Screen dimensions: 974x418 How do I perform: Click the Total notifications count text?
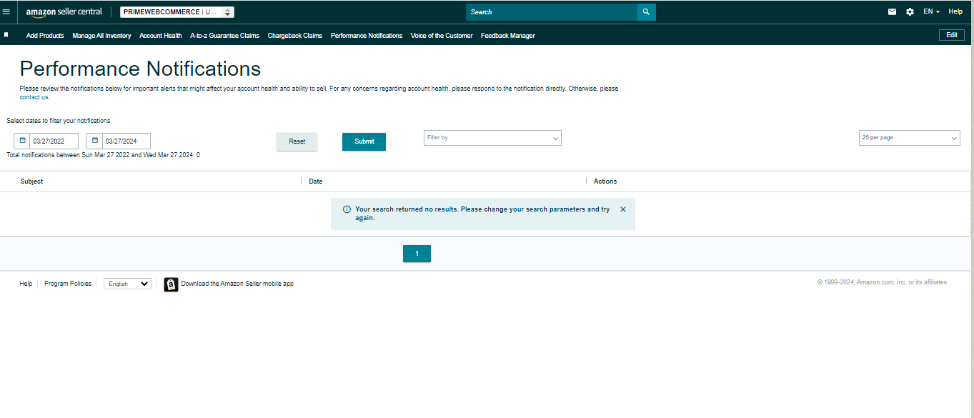tap(103, 155)
